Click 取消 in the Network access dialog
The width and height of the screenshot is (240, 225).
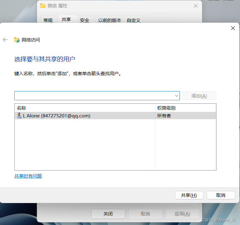[x=221, y=195]
